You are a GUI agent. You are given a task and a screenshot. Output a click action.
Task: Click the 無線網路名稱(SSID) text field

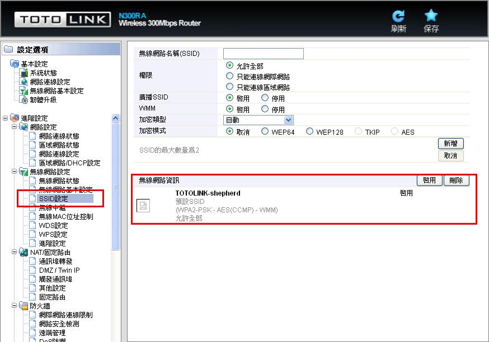(x=264, y=54)
